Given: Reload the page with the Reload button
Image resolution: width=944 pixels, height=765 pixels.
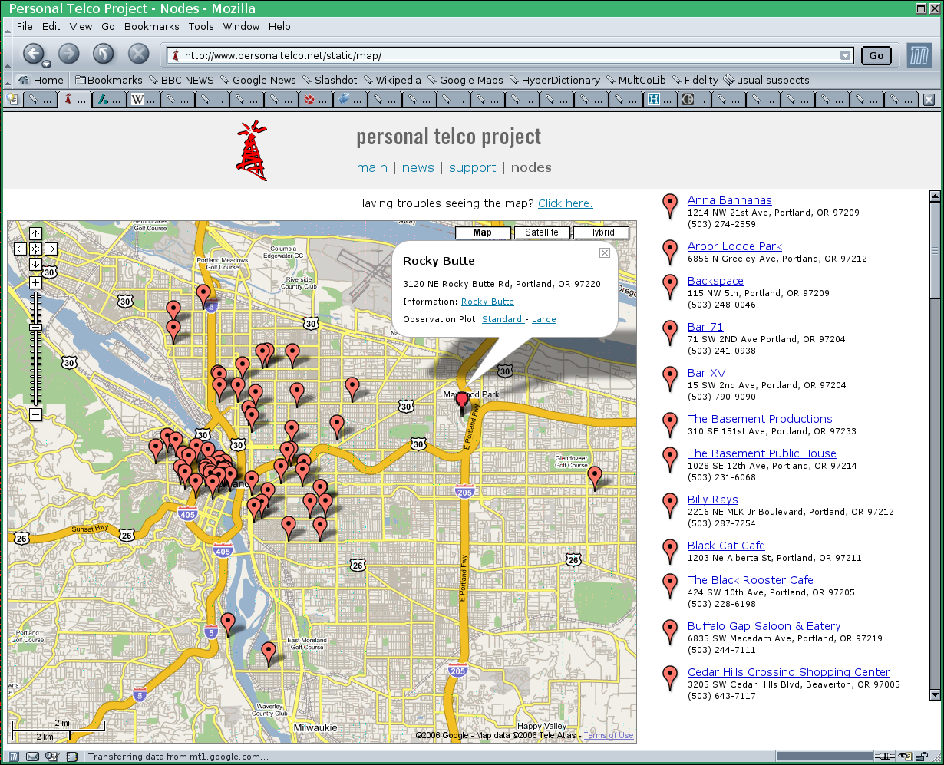Looking at the screenshot, I should point(104,53).
